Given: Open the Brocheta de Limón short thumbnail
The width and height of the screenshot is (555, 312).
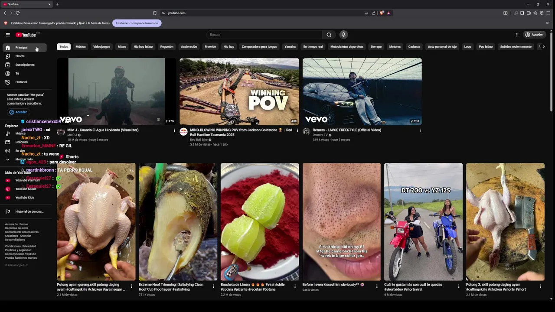Looking at the screenshot, I should [260, 222].
